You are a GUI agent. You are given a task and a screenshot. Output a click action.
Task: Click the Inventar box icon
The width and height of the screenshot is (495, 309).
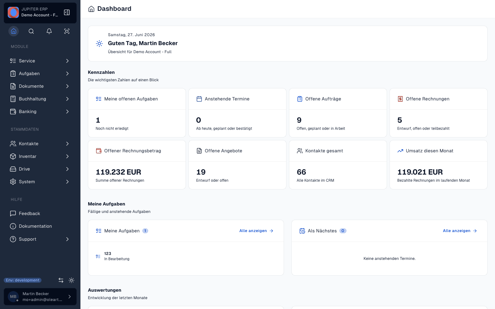[x=13, y=156]
